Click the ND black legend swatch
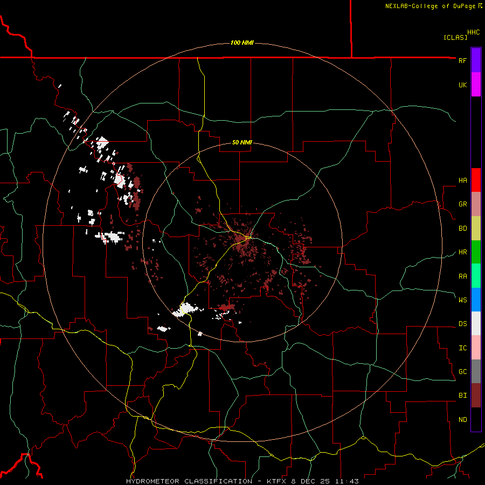The image size is (485, 485). (476, 419)
